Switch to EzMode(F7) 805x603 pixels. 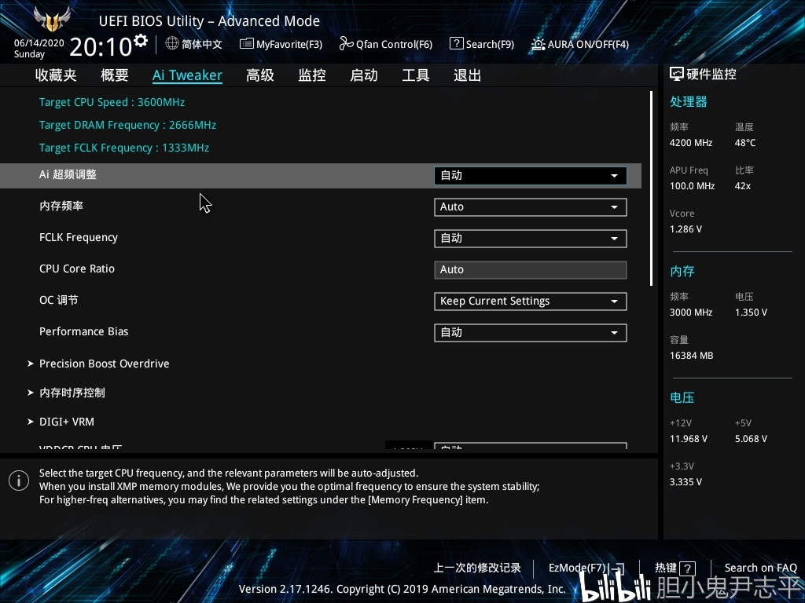[586, 568]
